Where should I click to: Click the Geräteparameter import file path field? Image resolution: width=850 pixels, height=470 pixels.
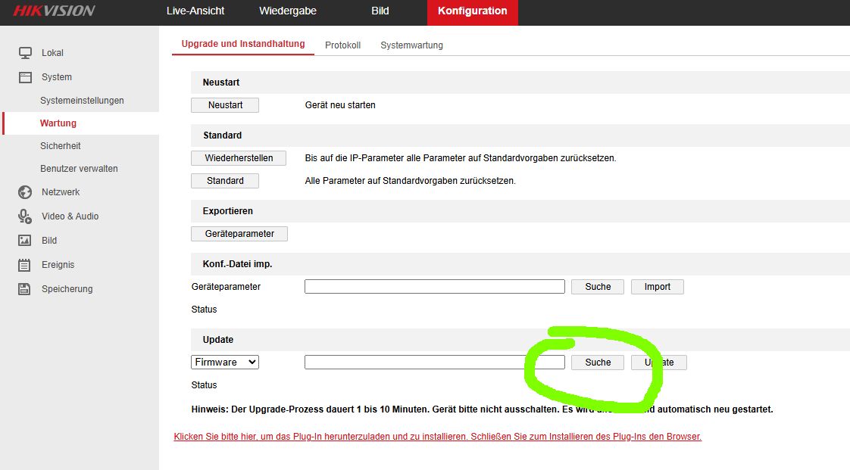[x=434, y=287]
